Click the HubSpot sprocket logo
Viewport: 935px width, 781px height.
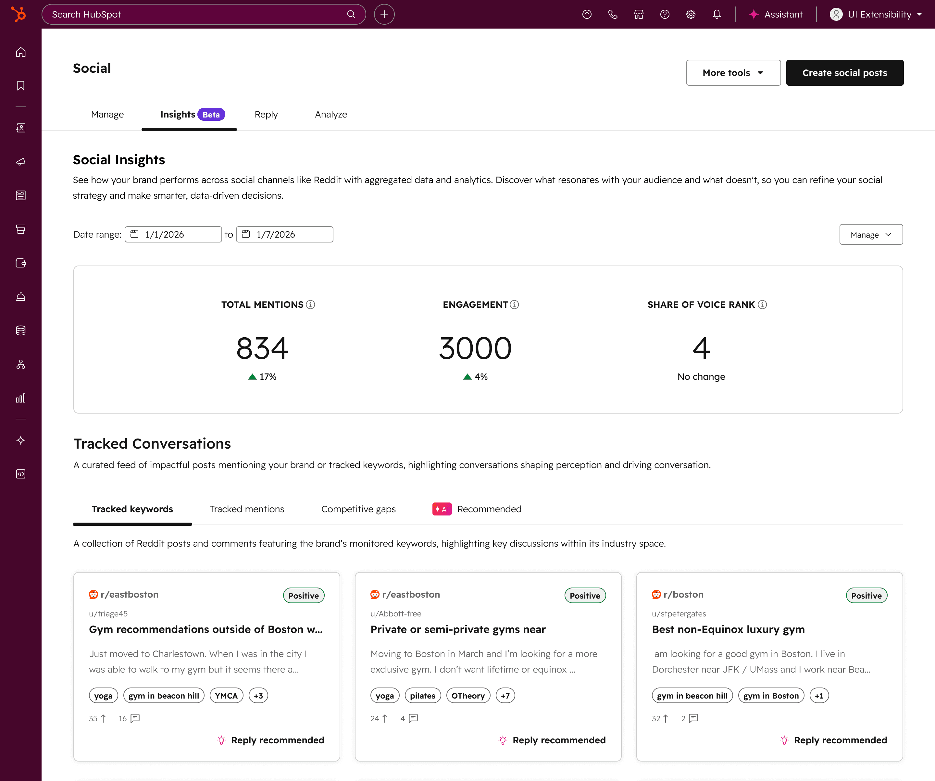(x=18, y=14)
